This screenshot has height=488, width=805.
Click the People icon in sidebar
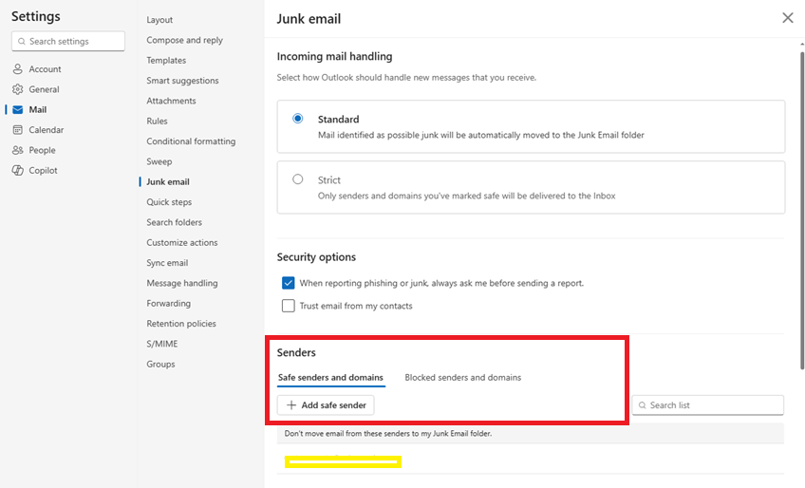point(17,150)
